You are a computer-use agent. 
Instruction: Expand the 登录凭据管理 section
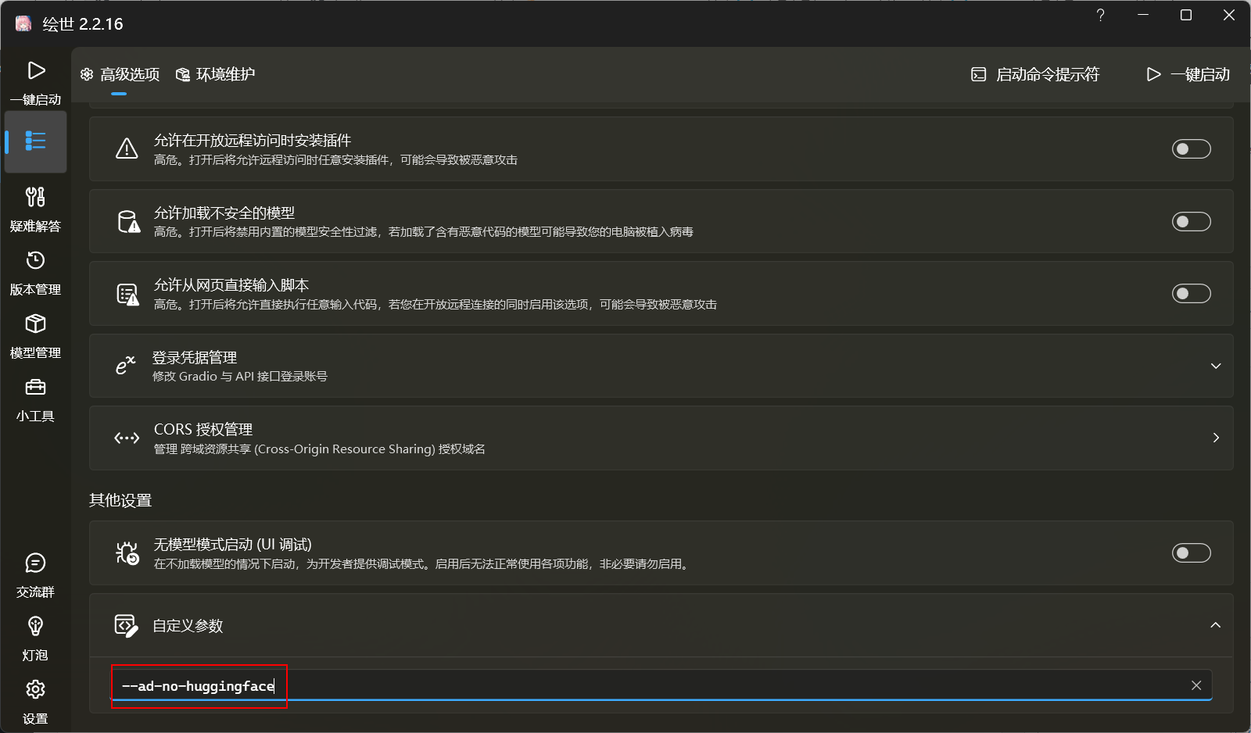pos(1215,366)
